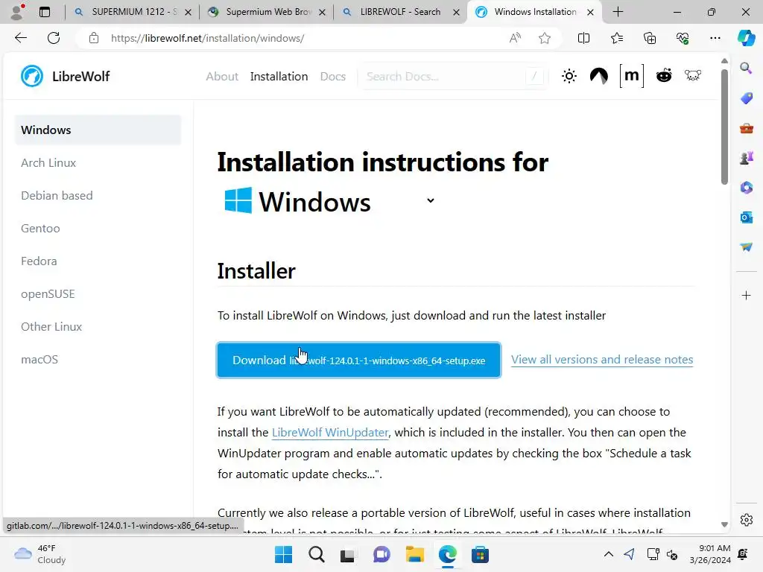This screenshot has height=572, width=763.
Task: Select macOS in the sidebar
Action: [39, 360]
